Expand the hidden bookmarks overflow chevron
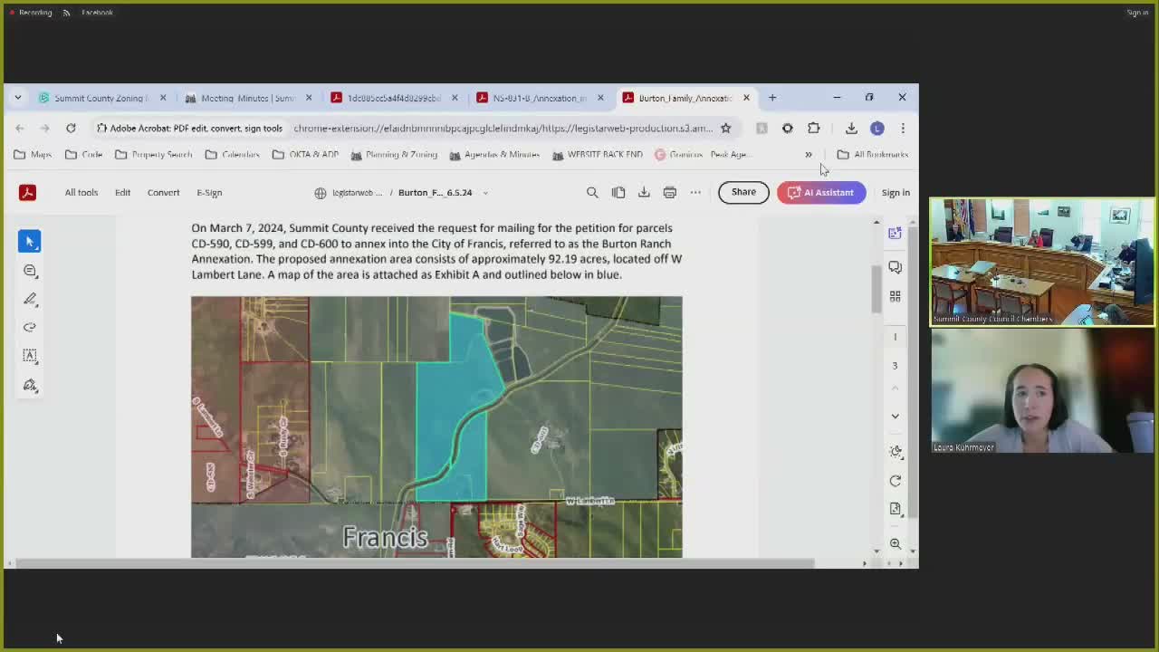Viewport: 1159px width, 652px height. point(808,155)
